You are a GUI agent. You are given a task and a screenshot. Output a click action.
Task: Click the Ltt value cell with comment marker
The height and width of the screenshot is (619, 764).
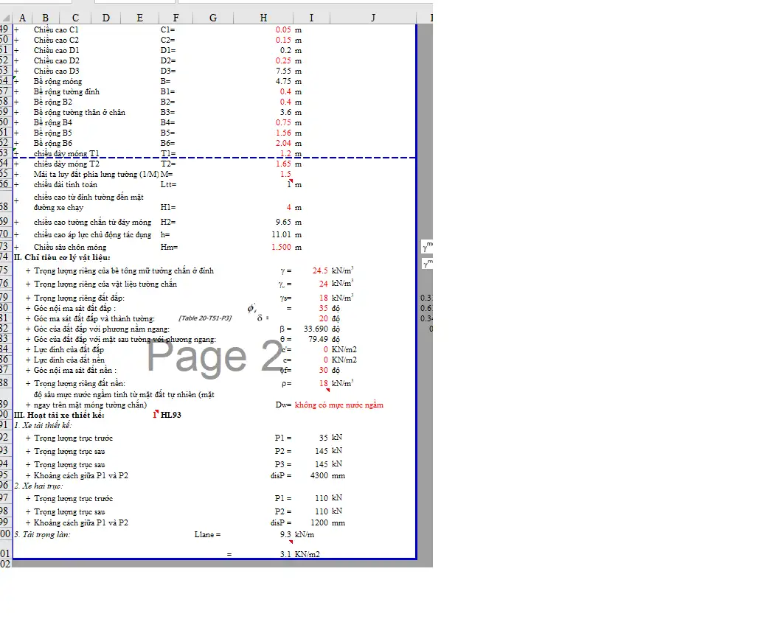coord(288,184)
